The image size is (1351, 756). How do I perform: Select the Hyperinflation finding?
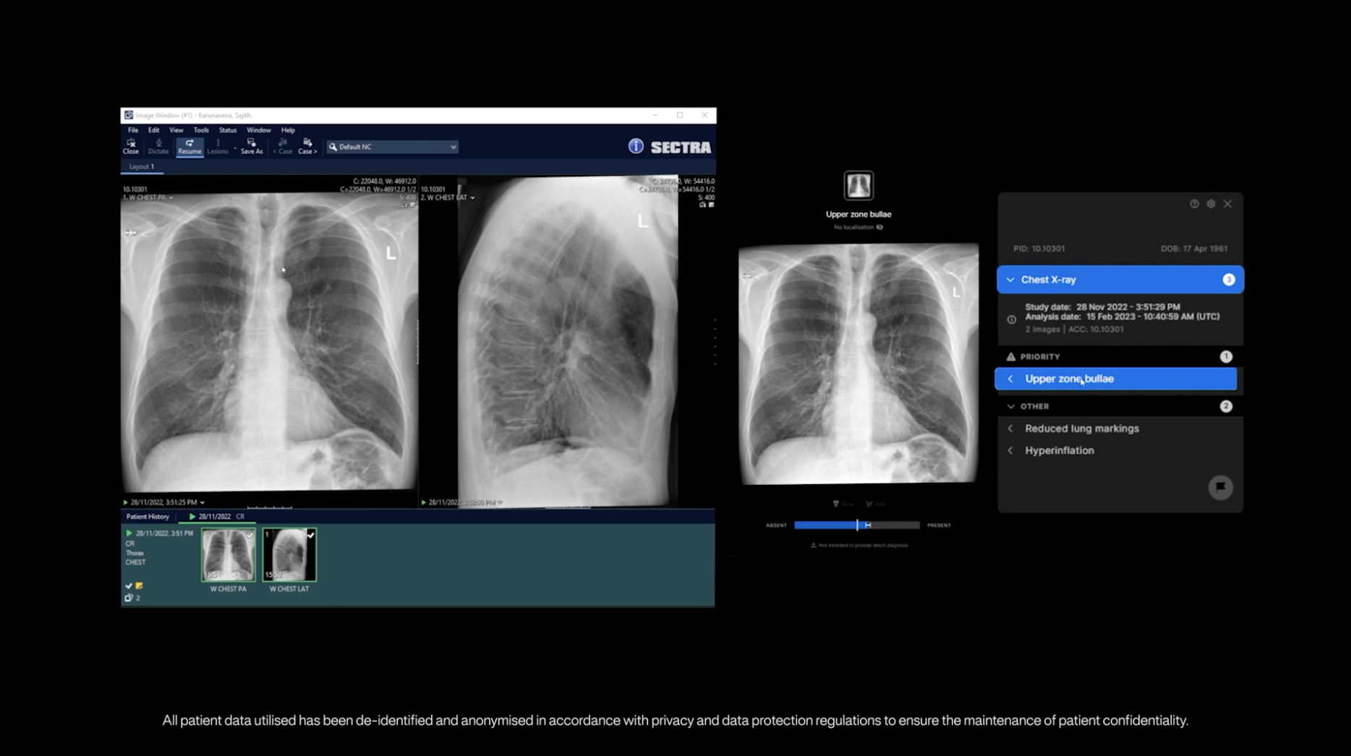click(x=1059, y=450)
